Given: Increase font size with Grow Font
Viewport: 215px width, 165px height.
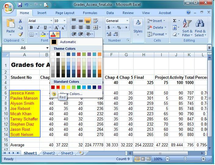Looking at the screenshot, I should 56,28.
